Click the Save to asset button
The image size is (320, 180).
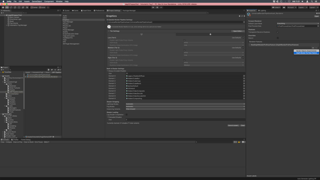pos(233,125)
